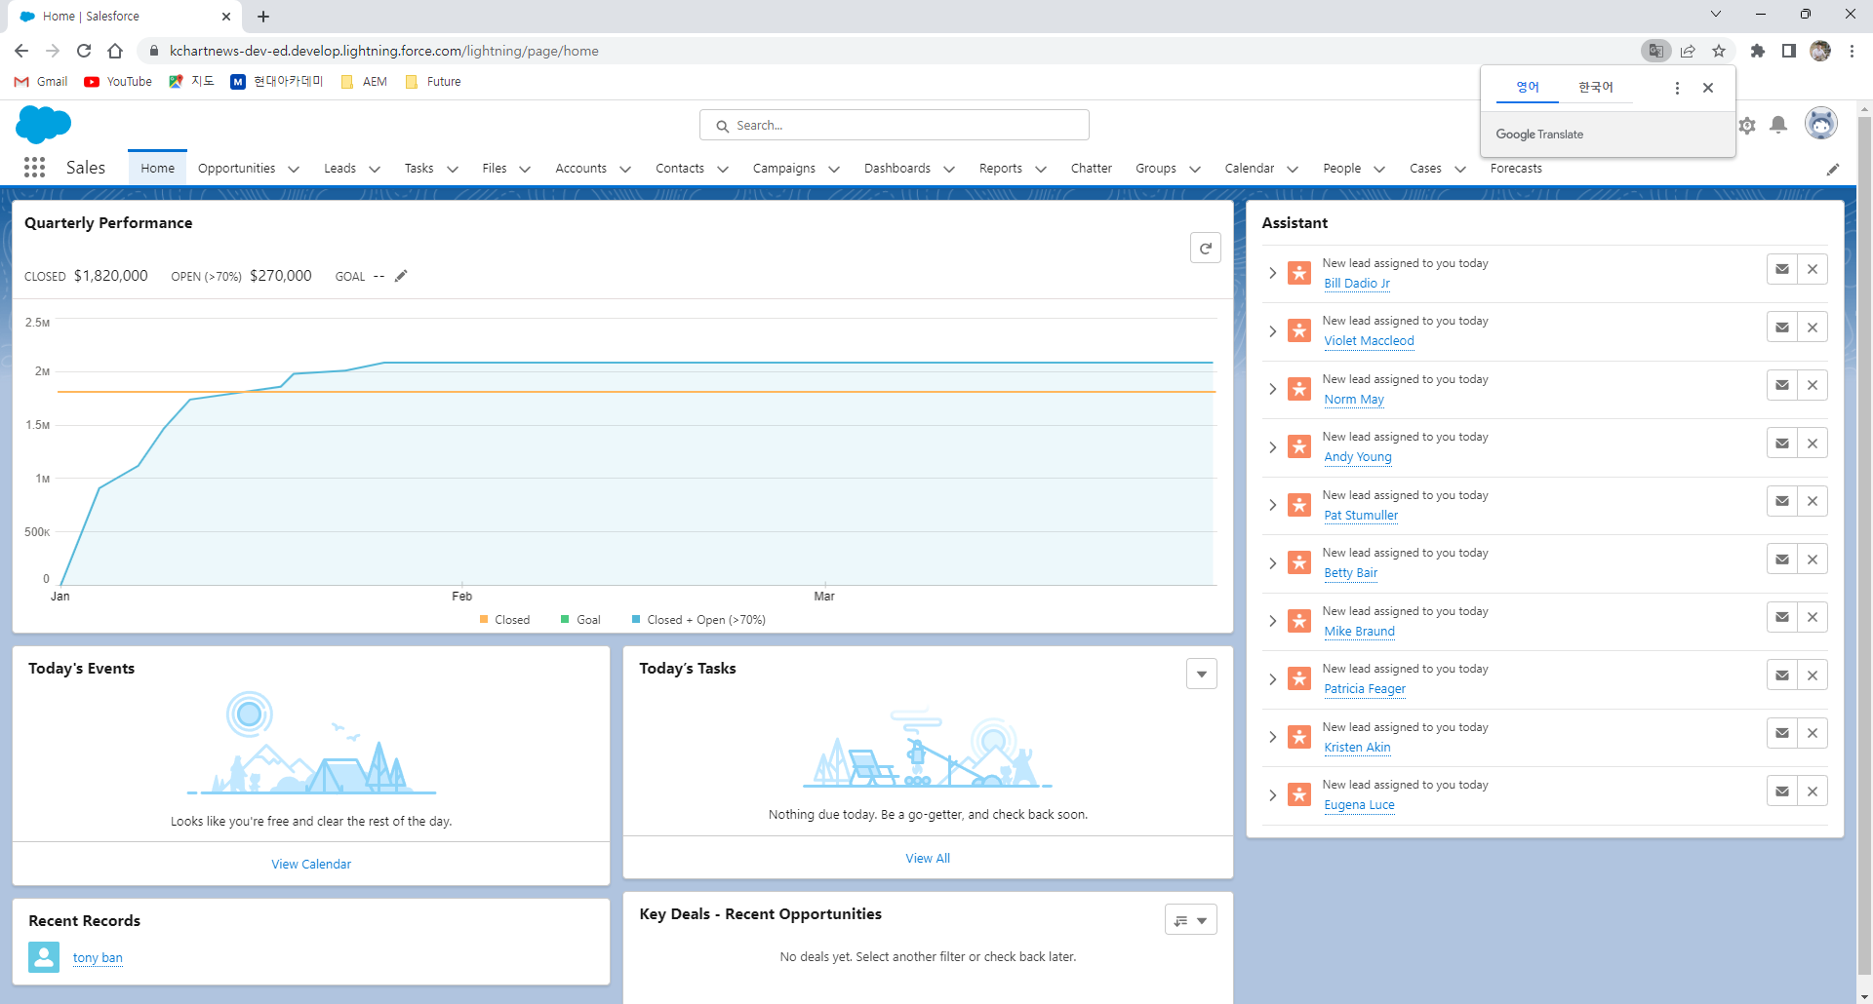Viewport: 1873px width, 1004px height.
Task: Expand the Bill Dadio Jr assistant item
Action: (1272, 273)
